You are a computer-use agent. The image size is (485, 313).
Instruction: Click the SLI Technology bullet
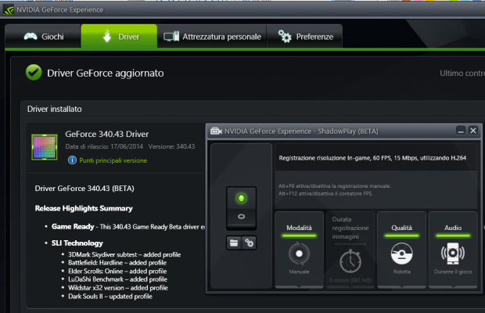77,243
